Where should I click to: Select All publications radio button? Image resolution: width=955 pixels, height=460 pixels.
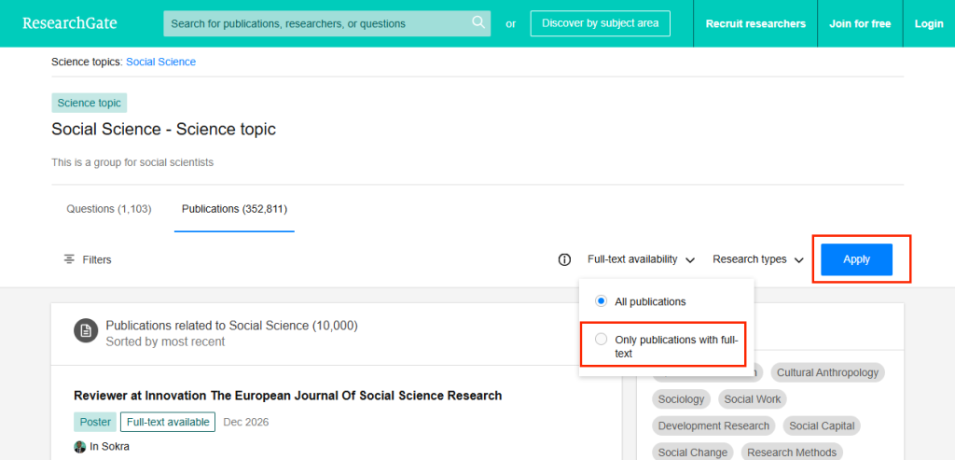click(x=602, y=301)
